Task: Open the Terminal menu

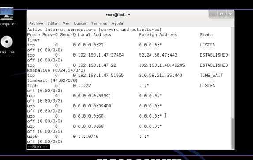Action: (99, 23)
